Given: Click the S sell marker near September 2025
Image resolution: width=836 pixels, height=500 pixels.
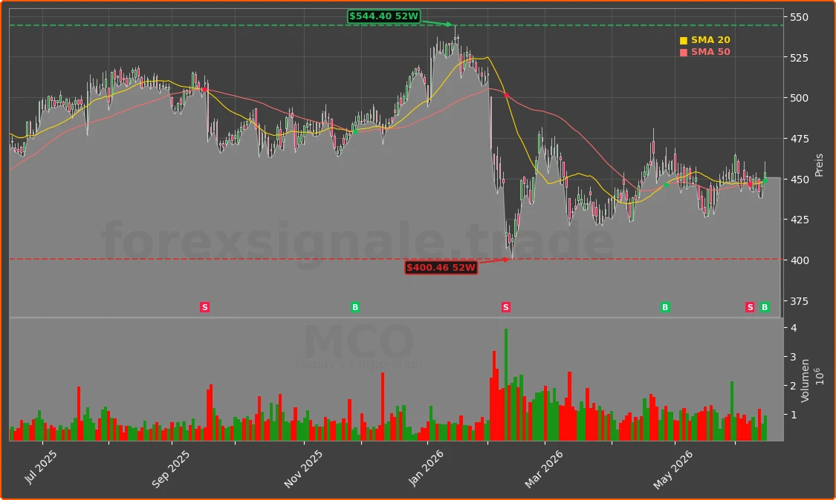Looking at the screenshot, I should pyautogui.click(x=205, y=307).
